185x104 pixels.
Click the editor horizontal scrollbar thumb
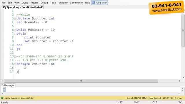pyautogui.click(x=81, y=81)
